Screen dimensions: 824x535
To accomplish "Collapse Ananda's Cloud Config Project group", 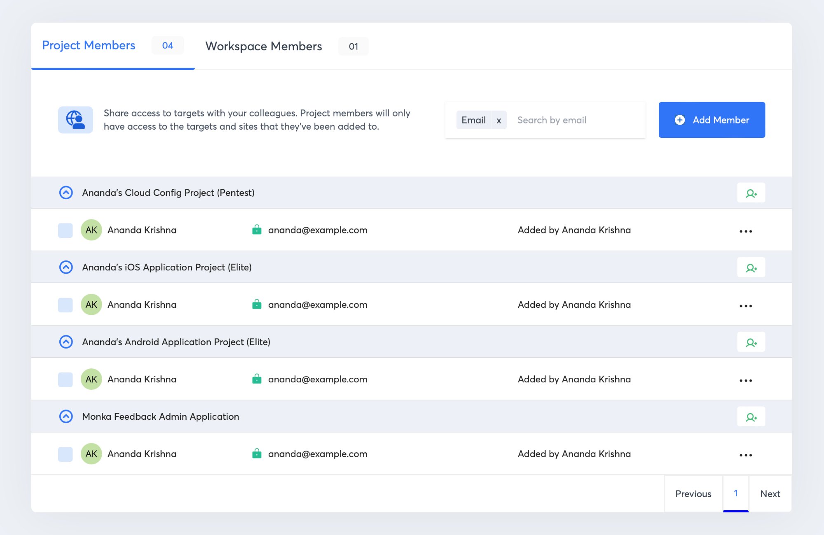I will [66, 193].
